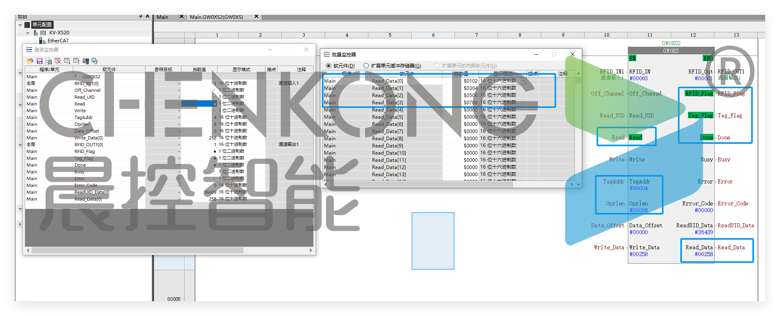Click the EtherCAT icon in project tree
Screen dimensions: 780x316
coord(42,41)
